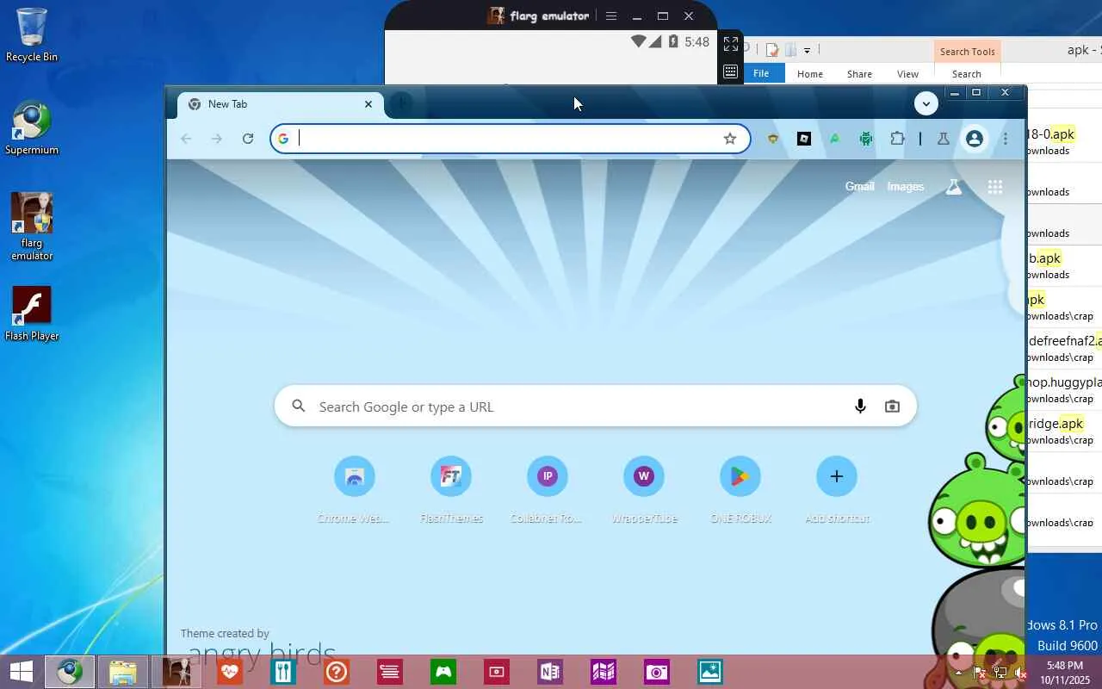The height and width of the screenshot is (689, 1102).
Task: Switch to the Share ribbon tab
Action: pyautogui.click(x=859, y=74)
